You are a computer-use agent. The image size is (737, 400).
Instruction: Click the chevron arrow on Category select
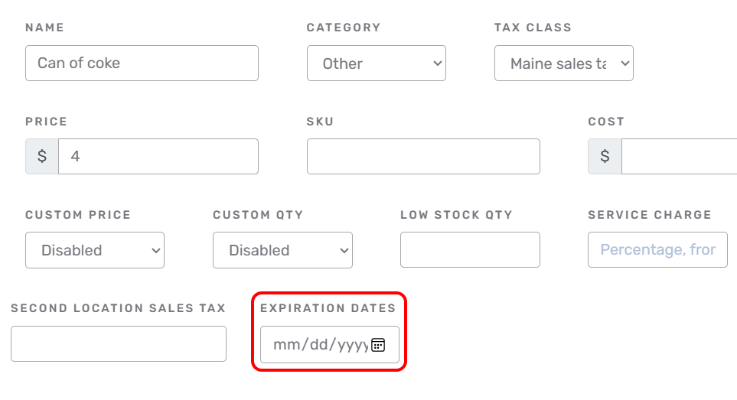438,63
